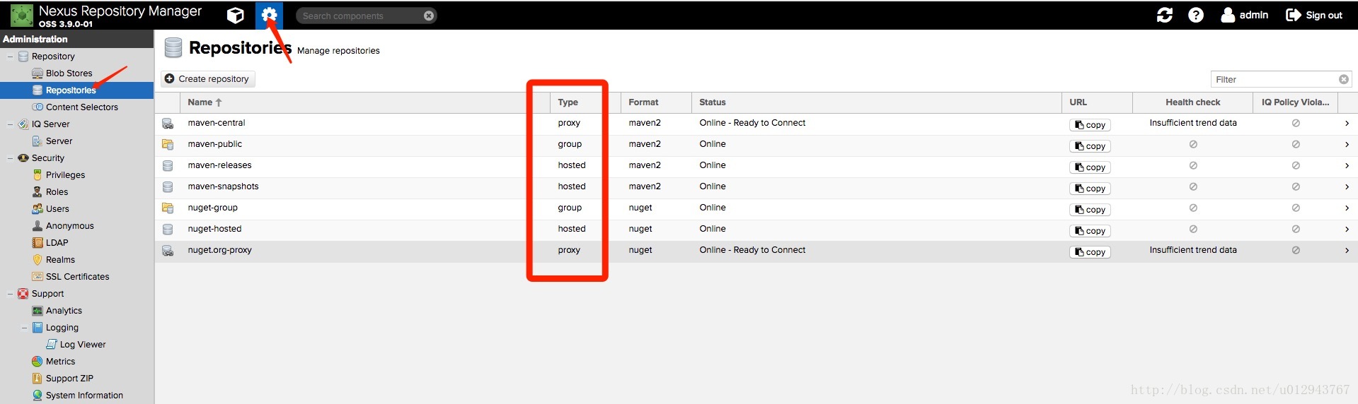This screenshot has height=404, width=1358.
Task: Click the maven-public group repository icon
Action: (168, 145)
